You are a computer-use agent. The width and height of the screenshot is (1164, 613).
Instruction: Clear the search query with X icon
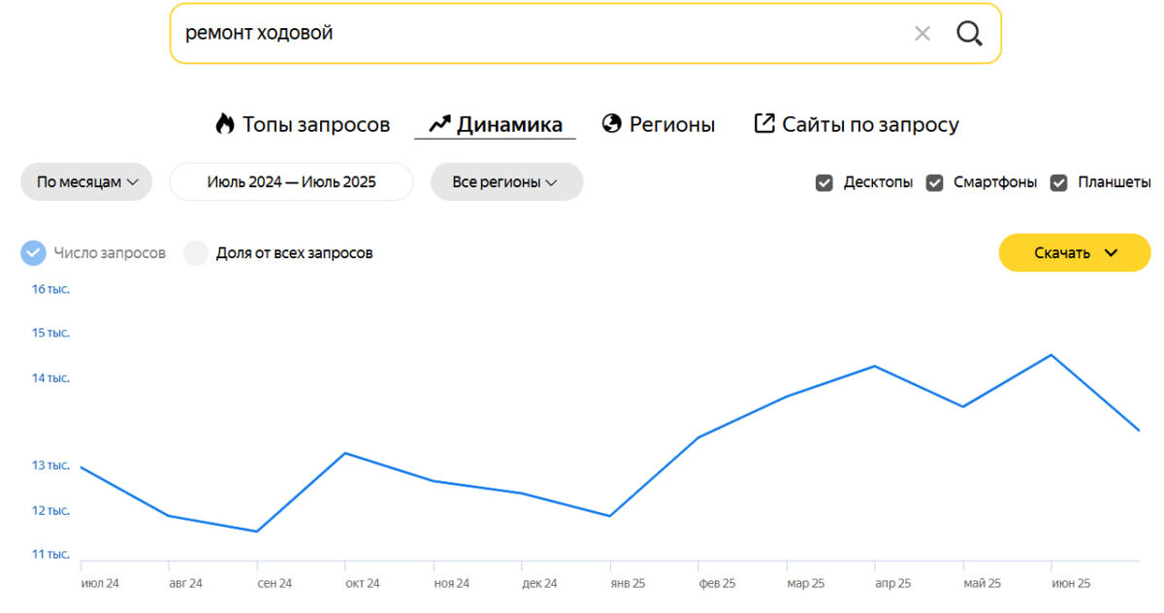(x=921, y=34)
